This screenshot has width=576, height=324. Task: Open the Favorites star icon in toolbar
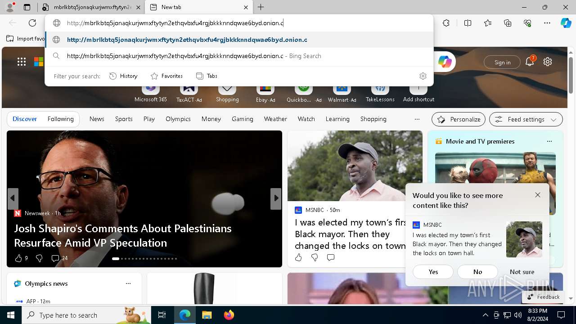point(488,23)
